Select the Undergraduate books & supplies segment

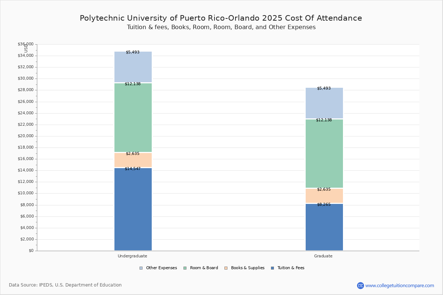(133, 161)
